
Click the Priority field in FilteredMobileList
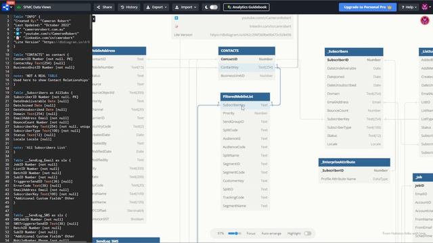(x=245, y=113)
